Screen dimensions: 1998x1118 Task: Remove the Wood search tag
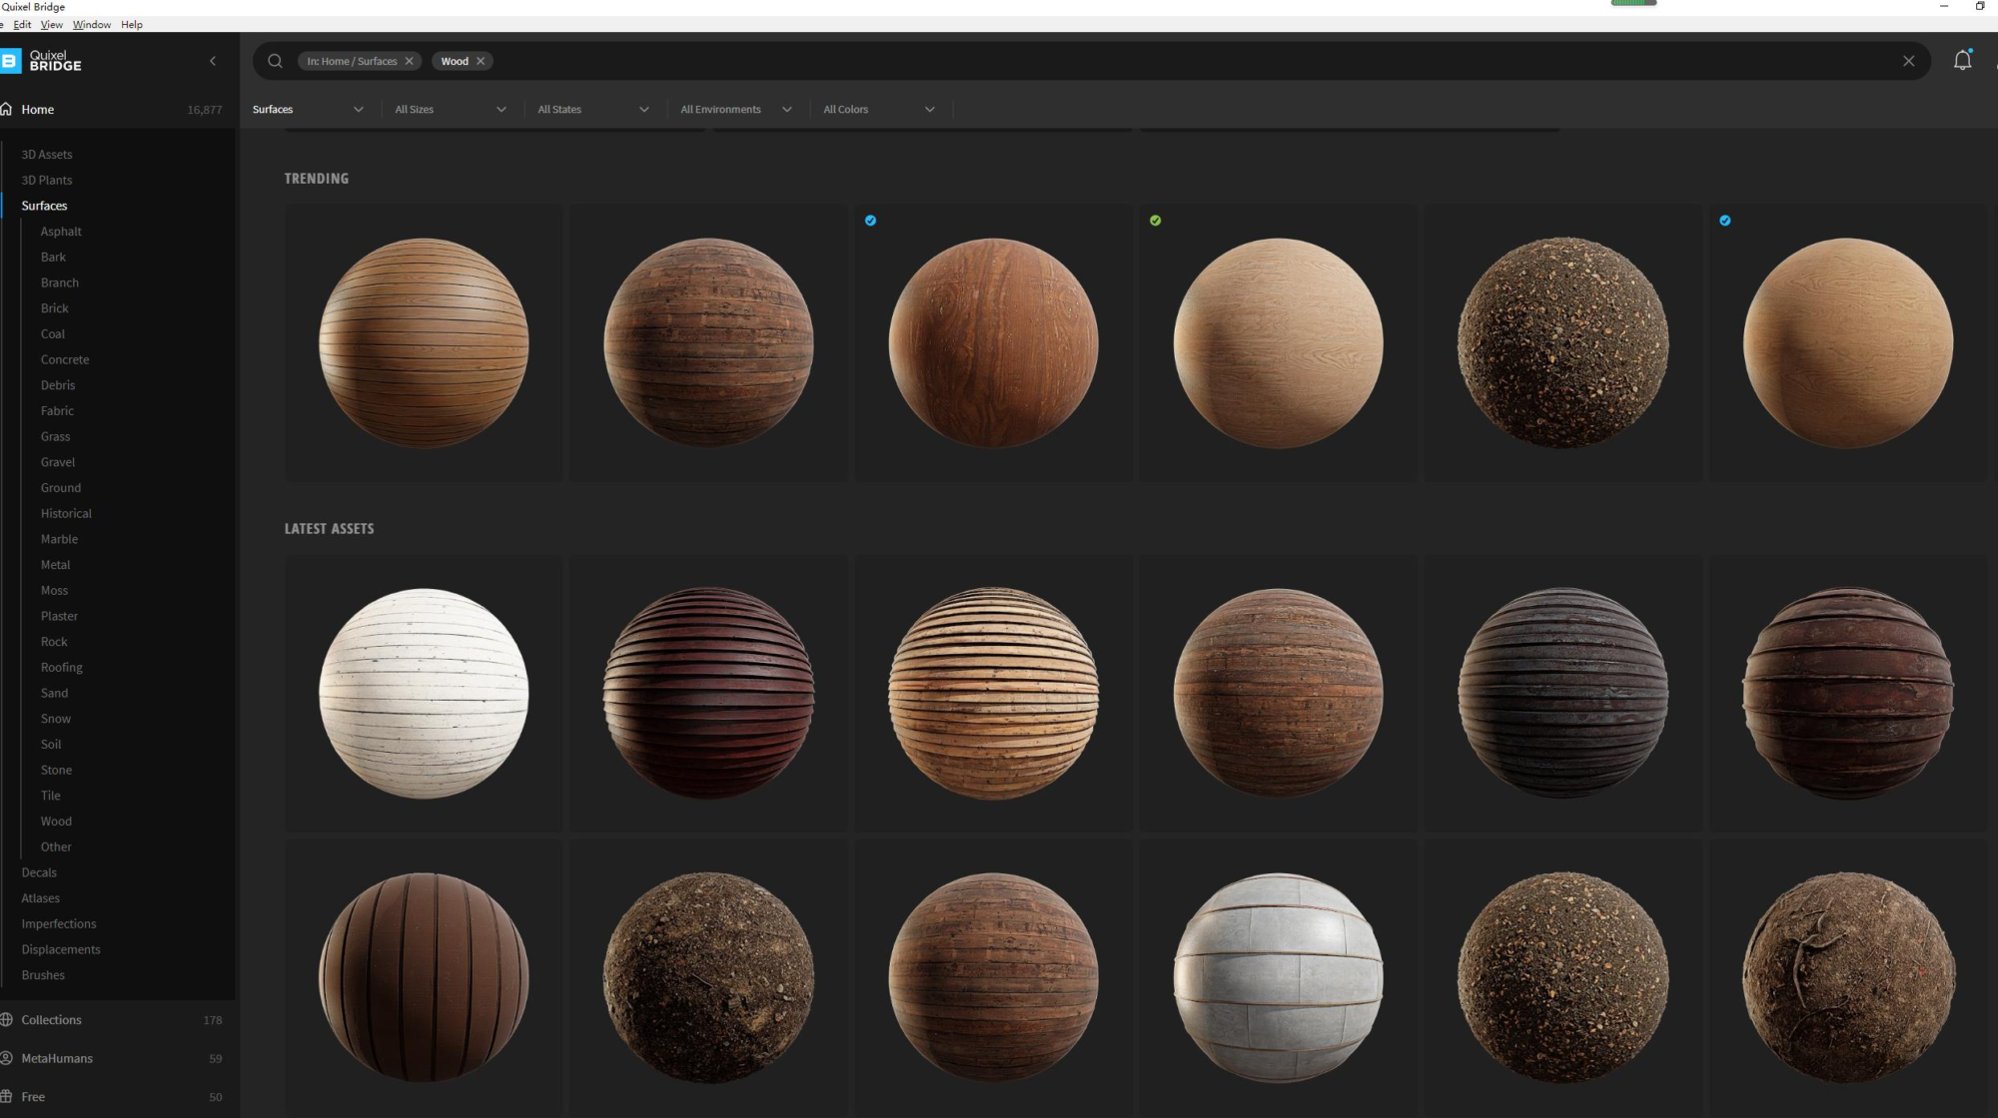pyautogui.click(x=481, y=61)
